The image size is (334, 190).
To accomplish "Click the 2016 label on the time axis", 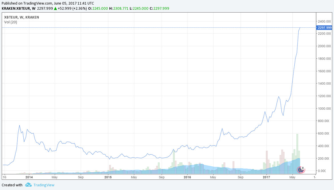I will click(x=187, y=177).
